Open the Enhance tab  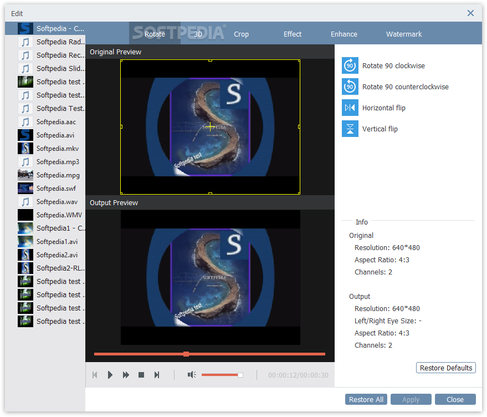tap(344, 34)
